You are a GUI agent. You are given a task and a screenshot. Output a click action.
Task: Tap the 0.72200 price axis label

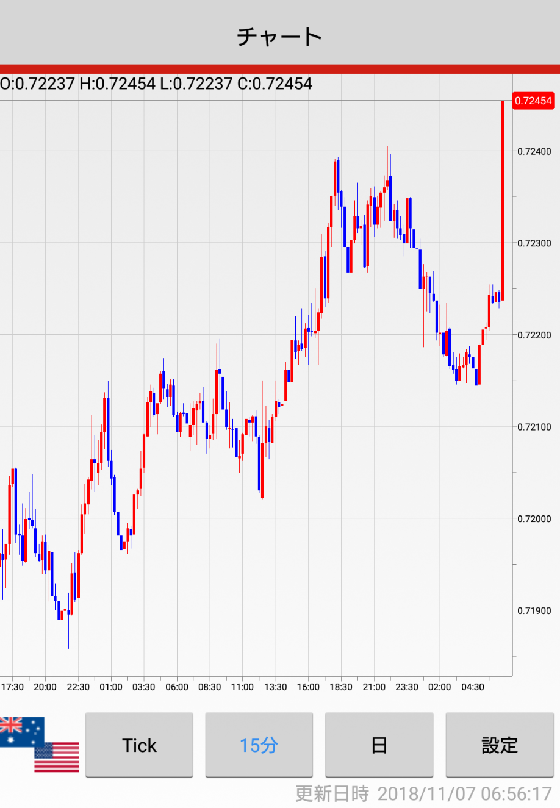[534, 335]
